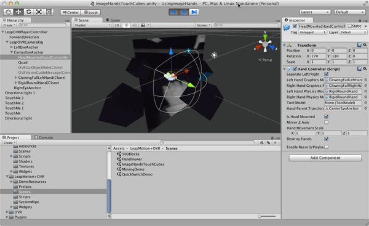Image resolution: width=369 pixels, height=226 pixels.
Task: Toggle Destroy Hands checkbox
Action: (x=327, y=139)
